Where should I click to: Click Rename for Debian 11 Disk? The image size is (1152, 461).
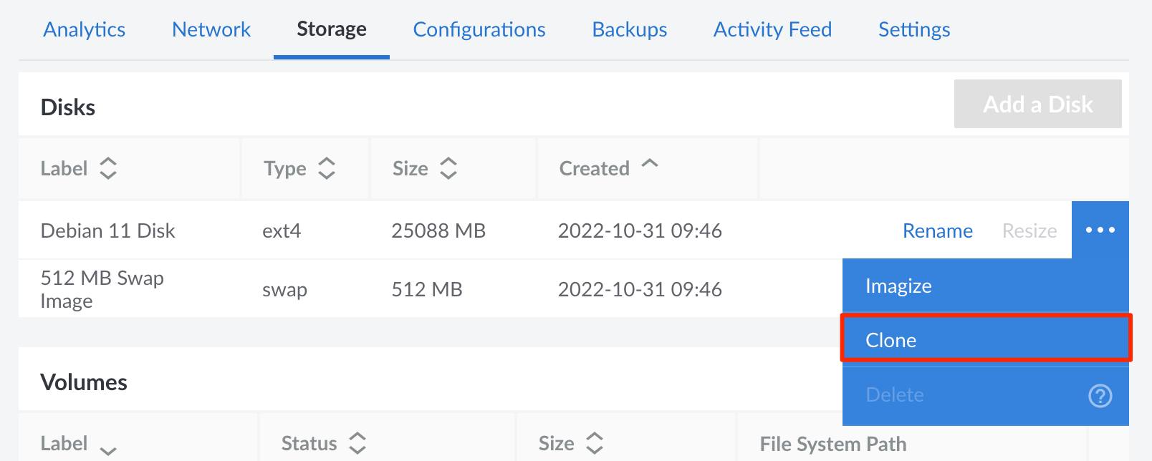pos(937,230)
